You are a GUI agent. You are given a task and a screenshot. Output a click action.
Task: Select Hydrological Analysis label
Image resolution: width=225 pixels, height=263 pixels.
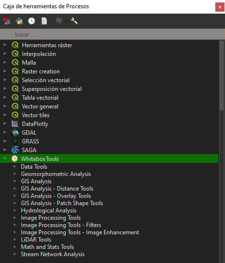[x=49, y=210]
